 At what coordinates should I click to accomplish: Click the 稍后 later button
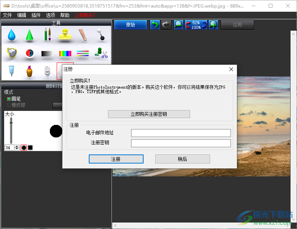pyautogui.click(x=183, y=159)
